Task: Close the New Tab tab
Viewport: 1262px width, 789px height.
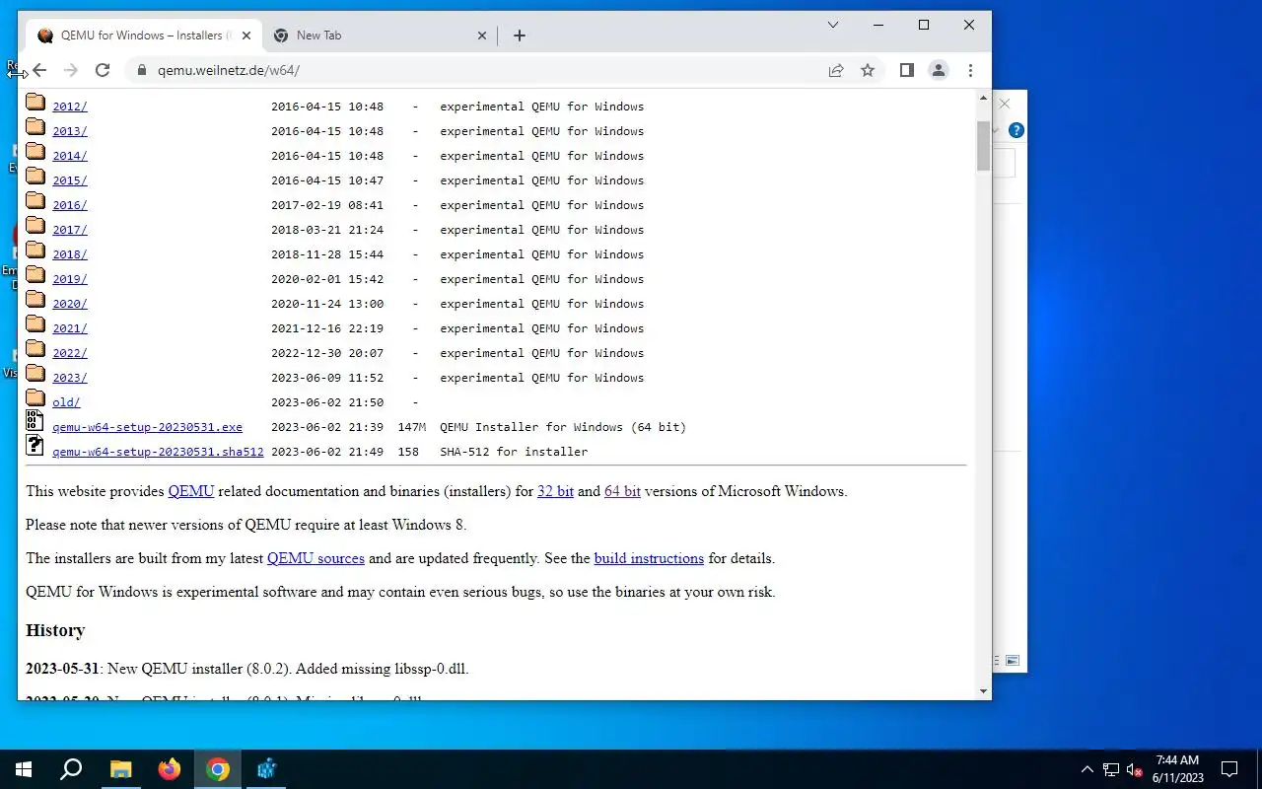Action: 482,36
